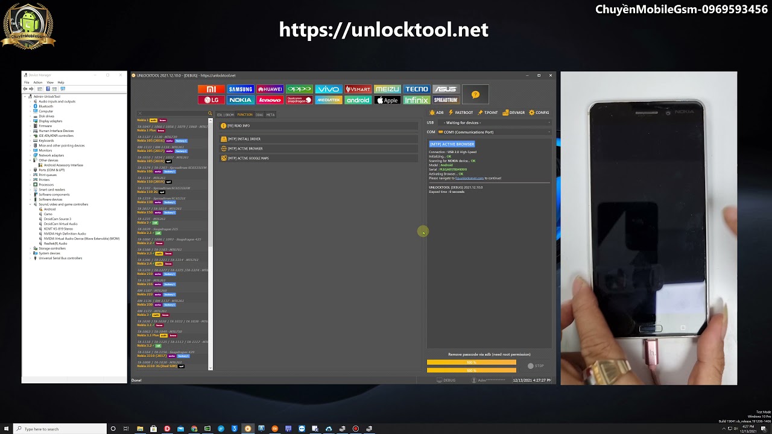Screen dimensions: 772x434
Task: Collapse Sound, video and game controllers
Action: (x=30, y=204)
